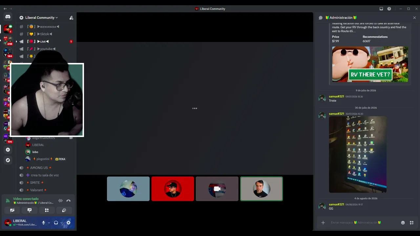The image size is (420, 236).
Task: Toggle camera on in voice panel
Action: 12,210
